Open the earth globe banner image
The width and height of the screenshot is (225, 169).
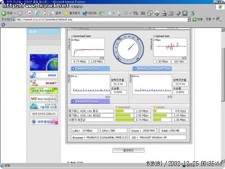click(x=44, y=62)
